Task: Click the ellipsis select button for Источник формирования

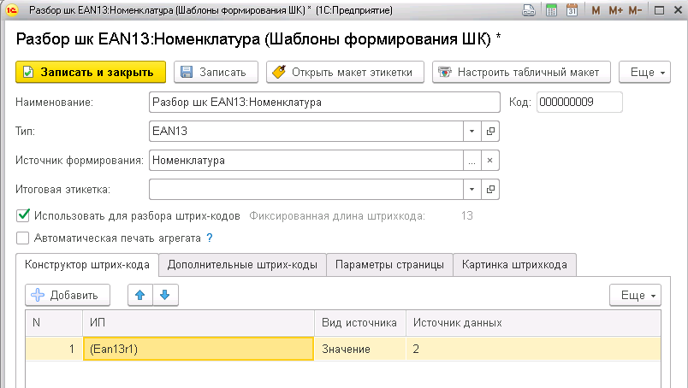Action: [472, 161]
